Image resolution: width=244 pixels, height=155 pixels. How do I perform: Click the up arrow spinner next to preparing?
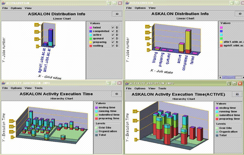point(117,41)
